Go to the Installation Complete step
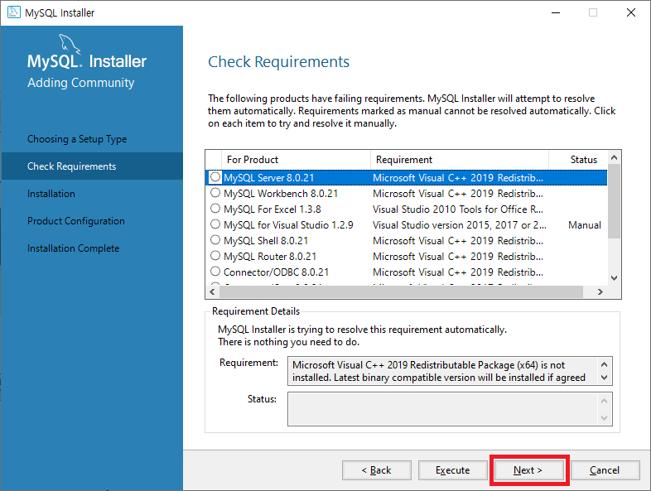The height and width of the screenshot is (491, 651). coord(73,248)
